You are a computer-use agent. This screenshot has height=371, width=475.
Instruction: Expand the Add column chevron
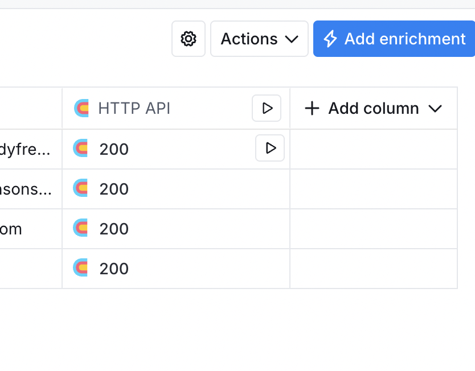pos(435,108)
